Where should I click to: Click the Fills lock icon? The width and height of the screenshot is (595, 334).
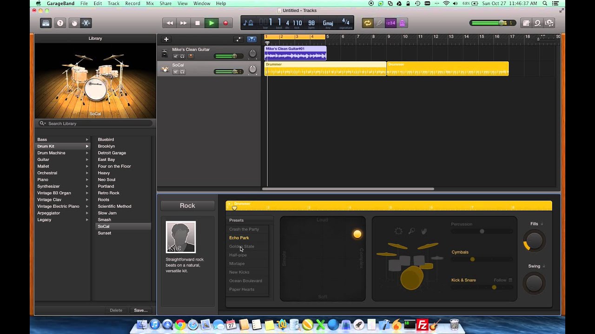click(542, 224)
